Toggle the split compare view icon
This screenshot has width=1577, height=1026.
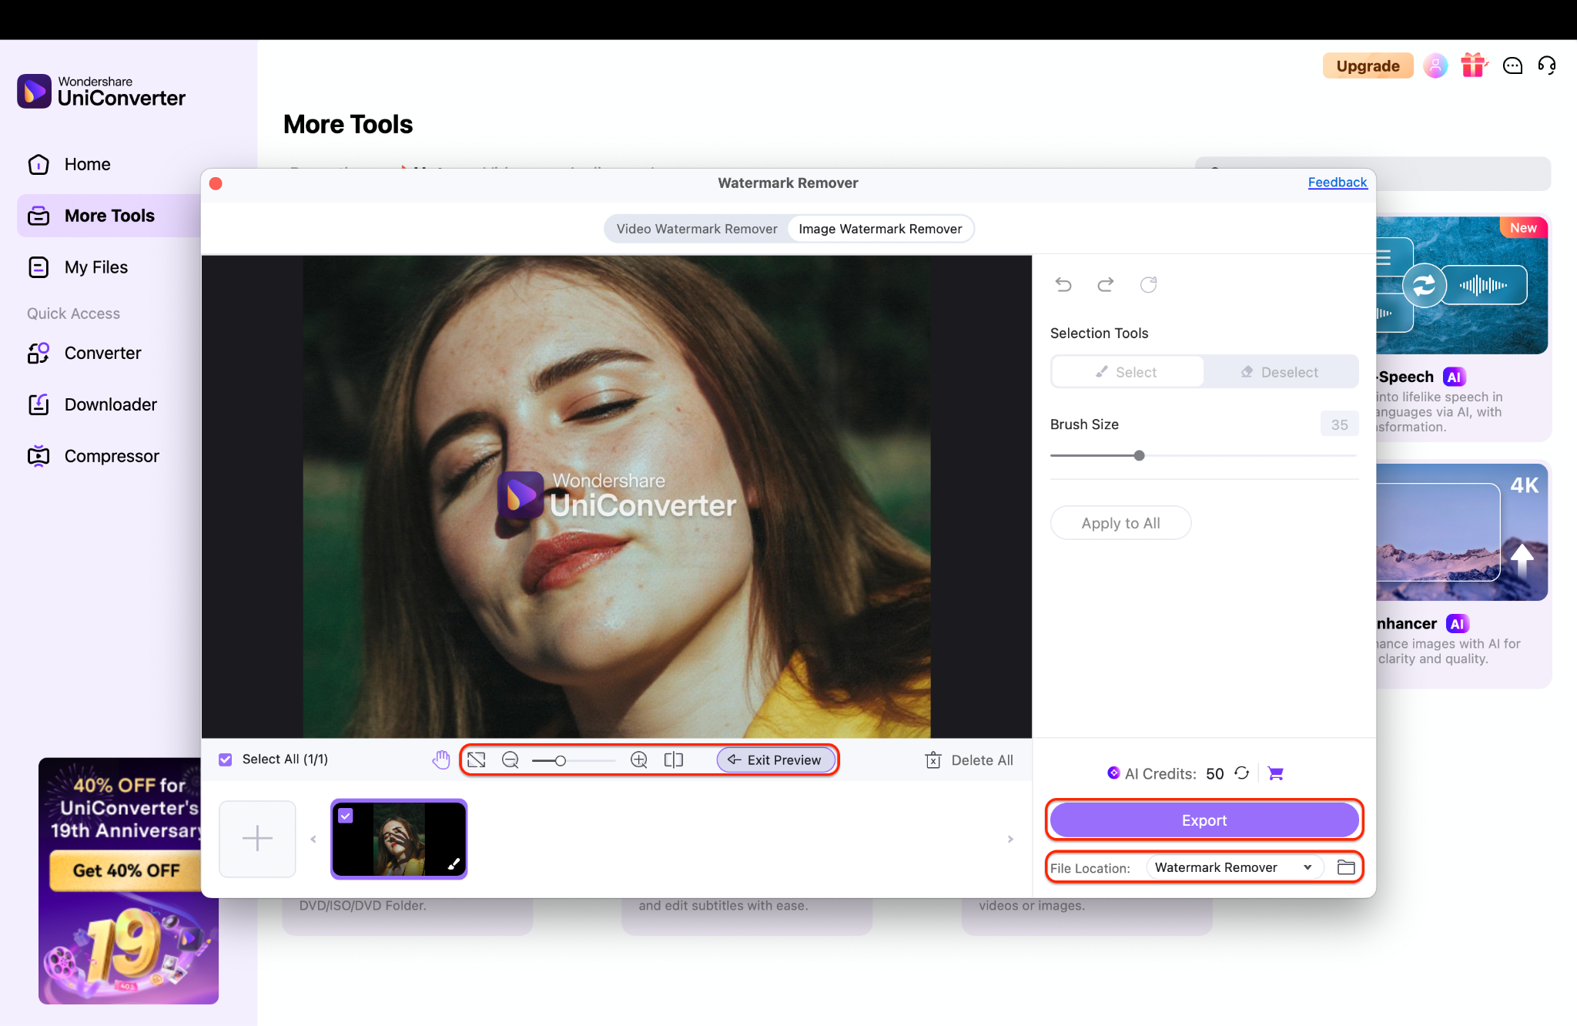674,760
